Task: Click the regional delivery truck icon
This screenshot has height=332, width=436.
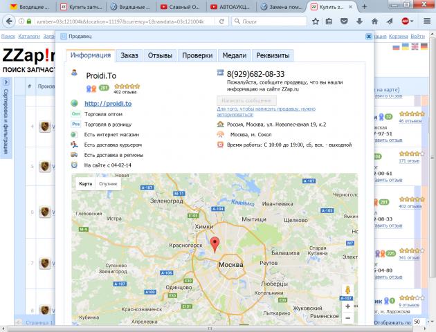Action: point(74,155)
